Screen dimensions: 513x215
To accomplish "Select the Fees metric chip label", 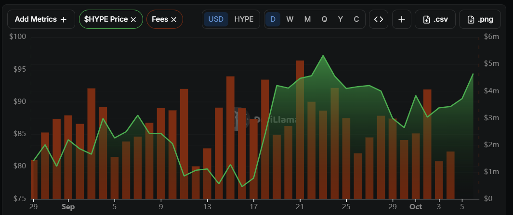I will coord(160,19).
